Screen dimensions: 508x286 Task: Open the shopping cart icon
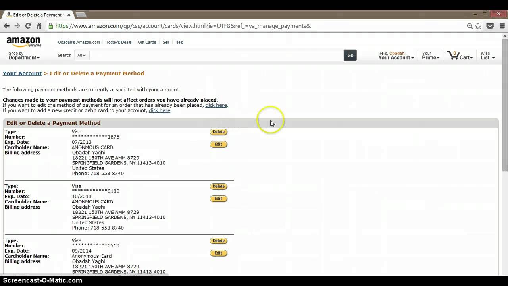coord(460,56)
